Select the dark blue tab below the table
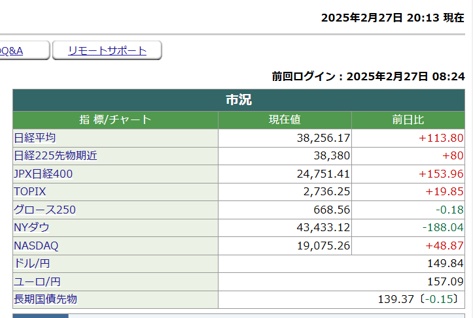This screenshot has height=318, width=473. pyautogui.click(x=40, y=315)
